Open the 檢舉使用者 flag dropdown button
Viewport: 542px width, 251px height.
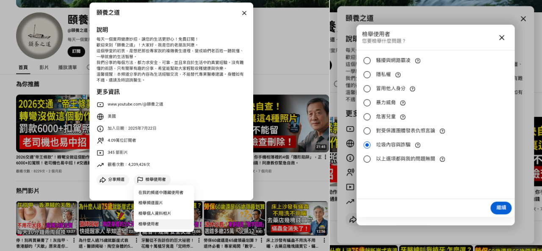click(152, 180)
